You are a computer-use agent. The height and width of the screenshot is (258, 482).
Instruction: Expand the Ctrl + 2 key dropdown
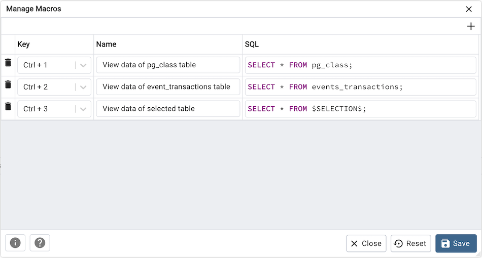point(83,87)
